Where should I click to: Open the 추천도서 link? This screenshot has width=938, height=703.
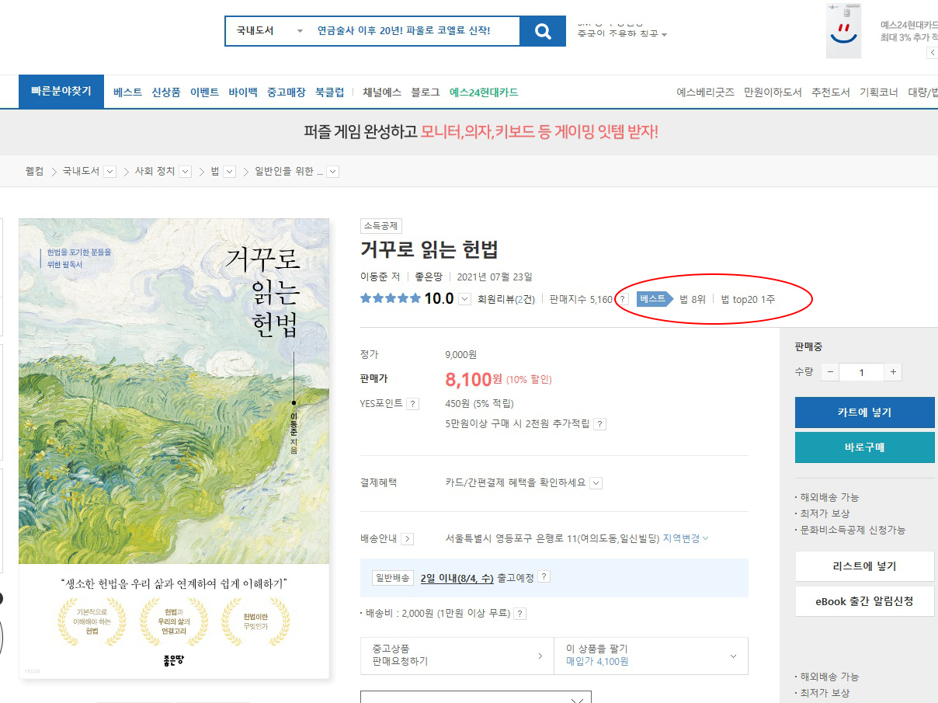[831, 92]
